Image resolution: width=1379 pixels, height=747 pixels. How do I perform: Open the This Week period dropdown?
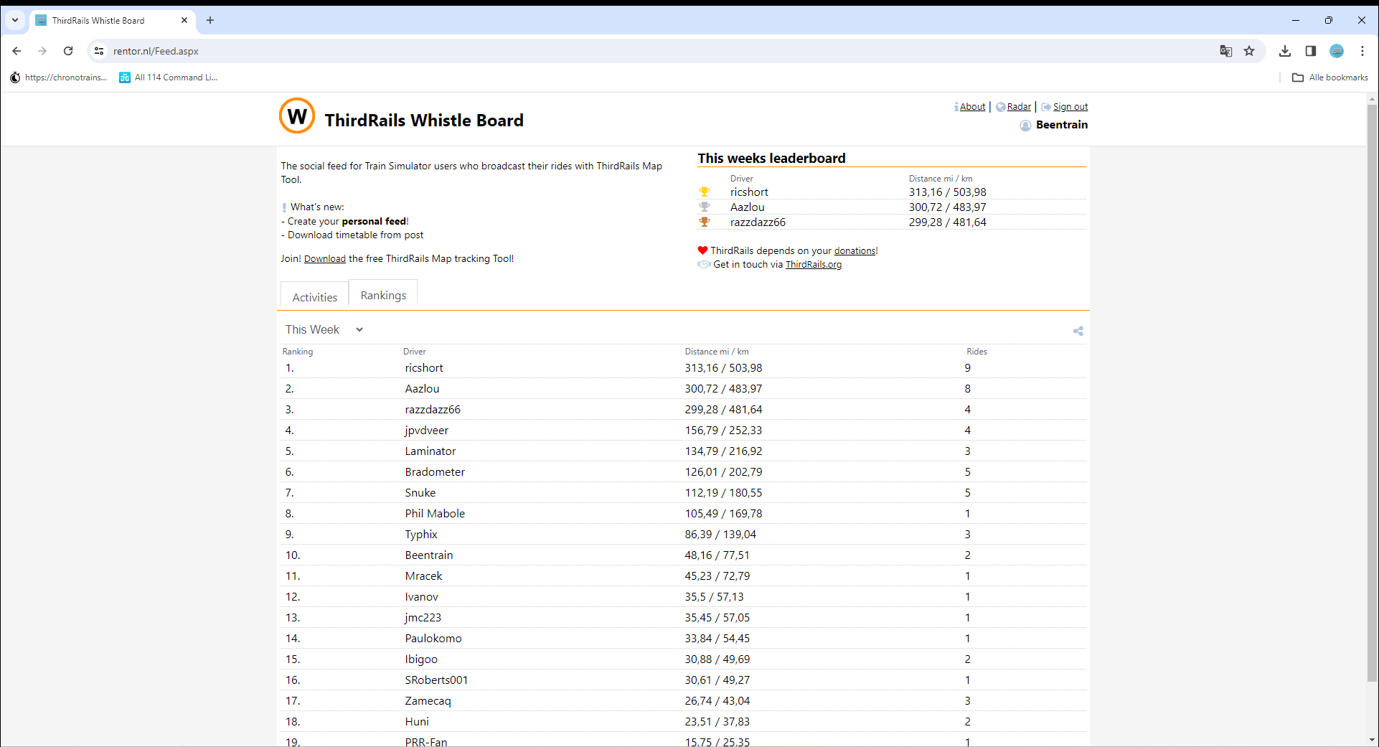pos(324,329)
